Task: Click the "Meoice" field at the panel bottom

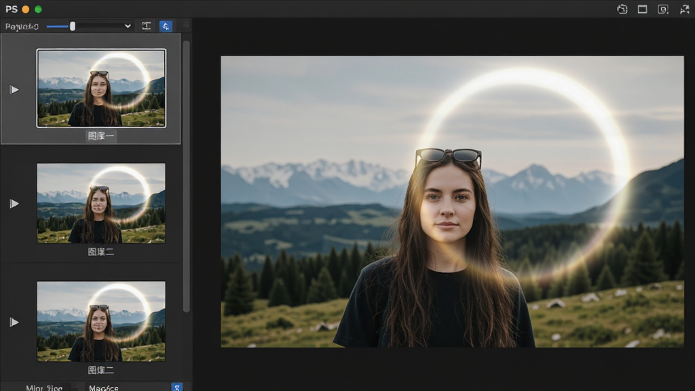Action: [128, 388]
